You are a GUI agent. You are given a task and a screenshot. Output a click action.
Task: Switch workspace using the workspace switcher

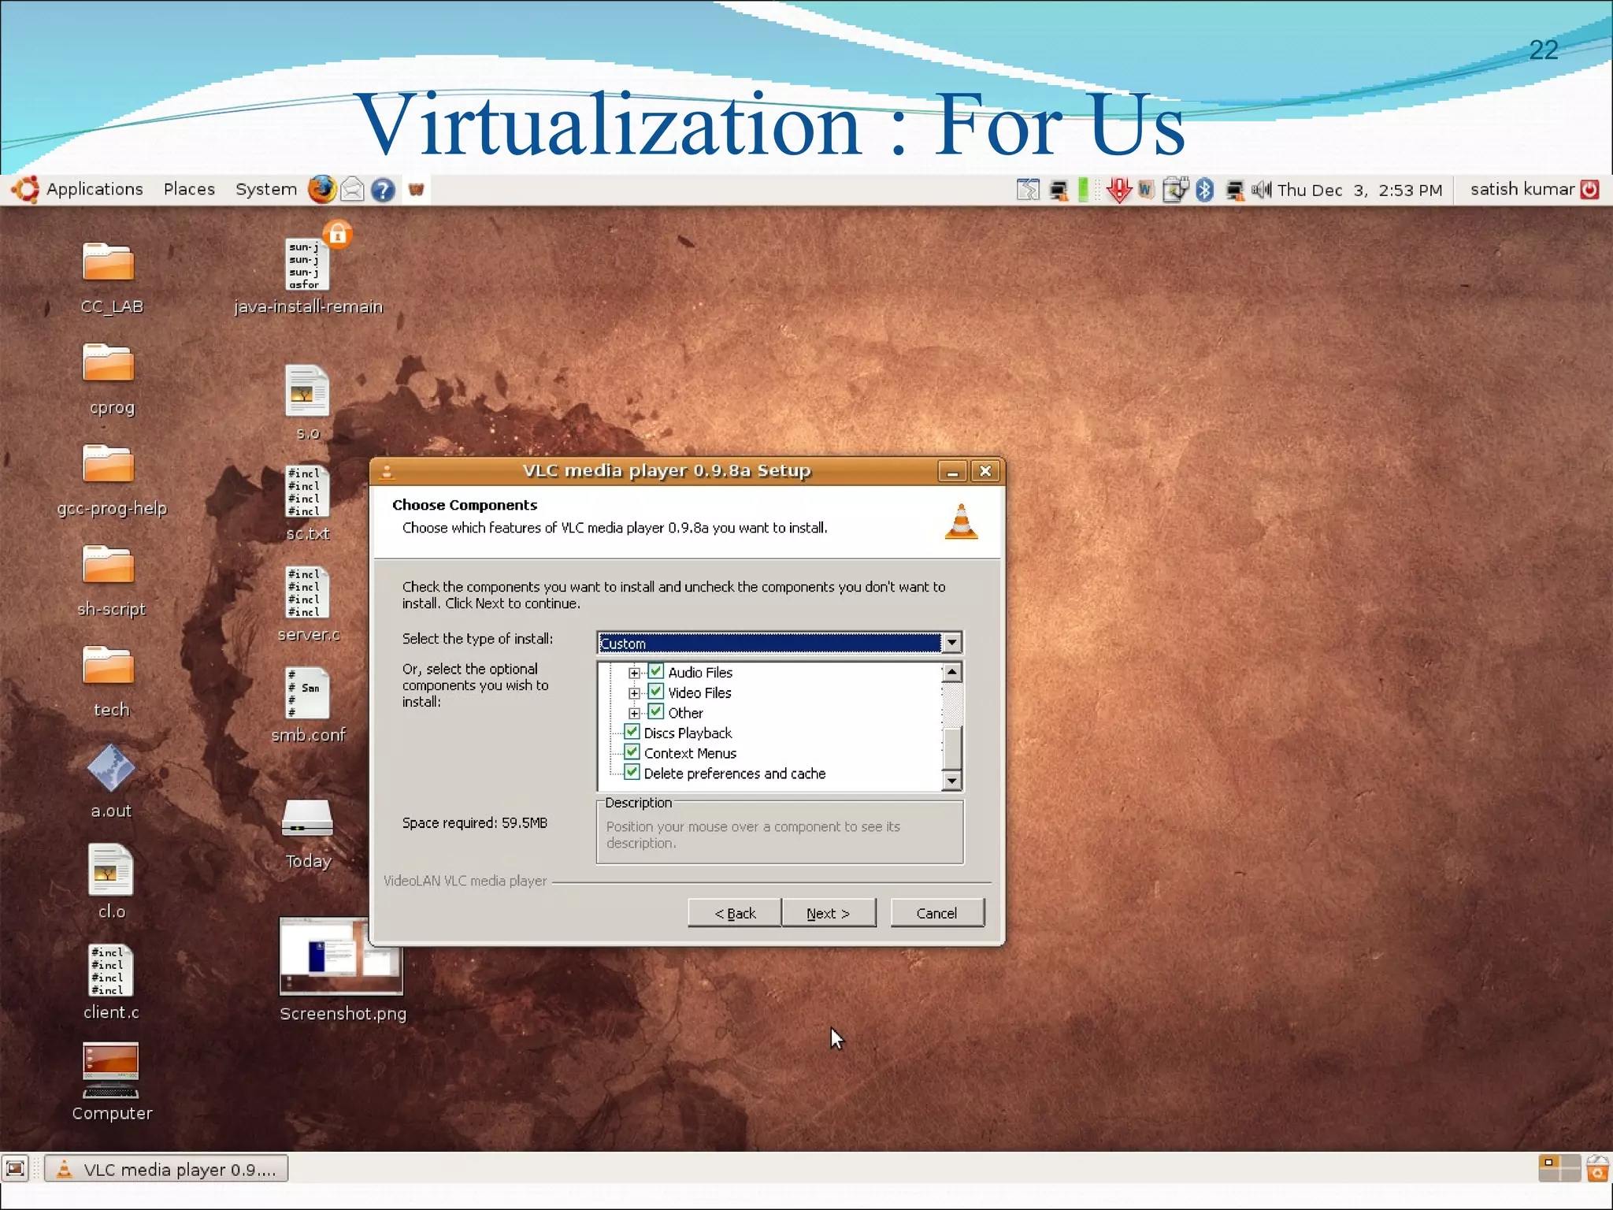coord(1559,1168)
